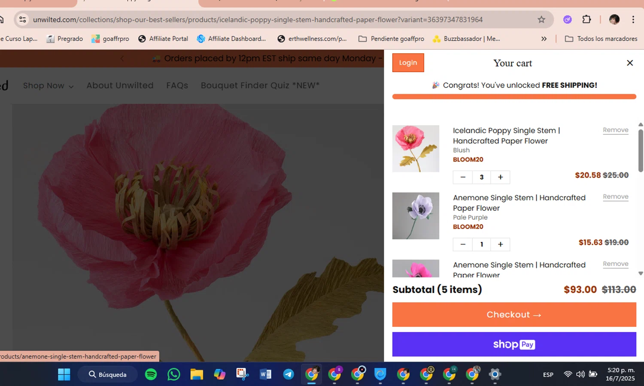Open Pale Purple Anemone Single Stem title
This screenshot has width=644, height=386.
point(519,203)
